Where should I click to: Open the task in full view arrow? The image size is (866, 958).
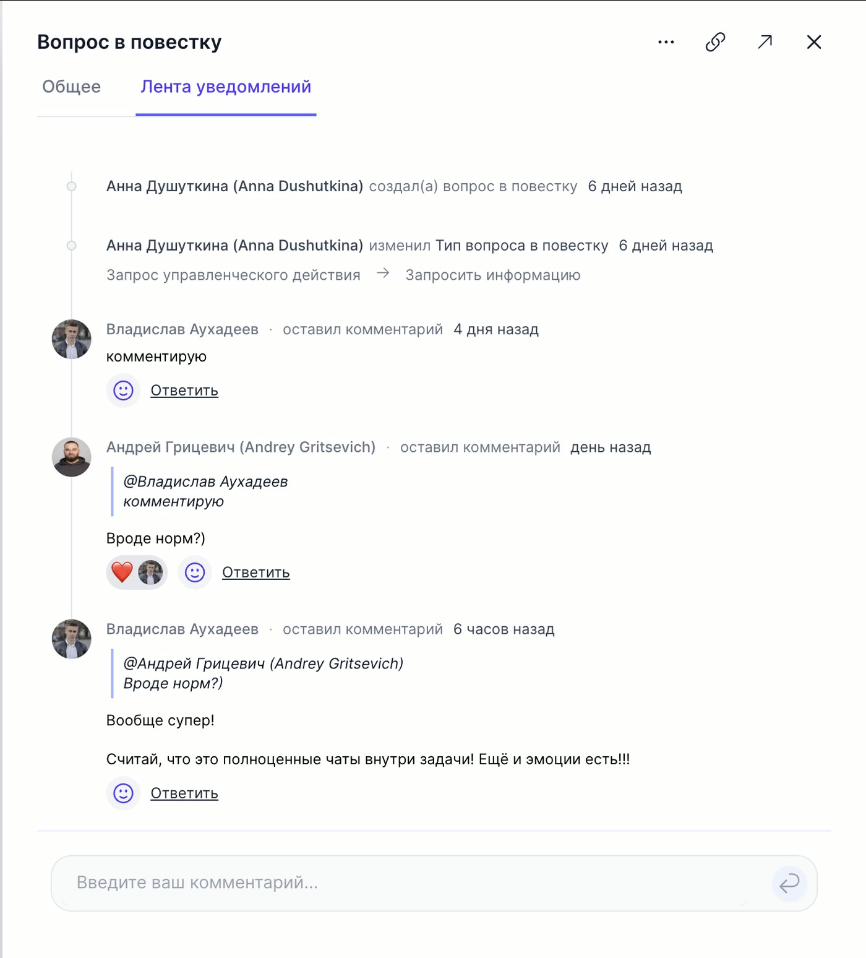point(765,42)
